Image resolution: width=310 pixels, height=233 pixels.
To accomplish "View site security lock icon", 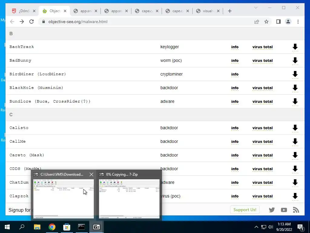I will 44,22.
